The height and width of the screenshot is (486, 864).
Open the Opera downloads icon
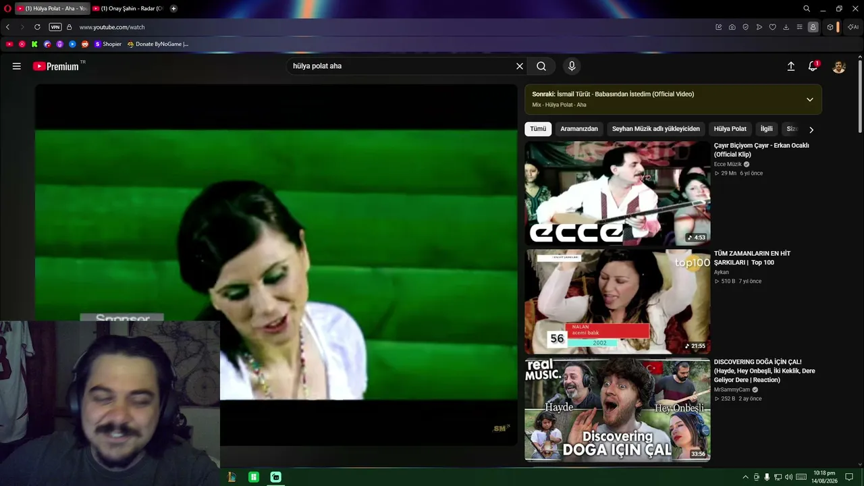(x=786, y=27)
